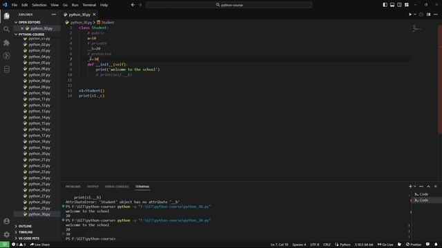The image size is (442, 248).
Task: Open python_15.py in the file tree
Action: (39, 123)
